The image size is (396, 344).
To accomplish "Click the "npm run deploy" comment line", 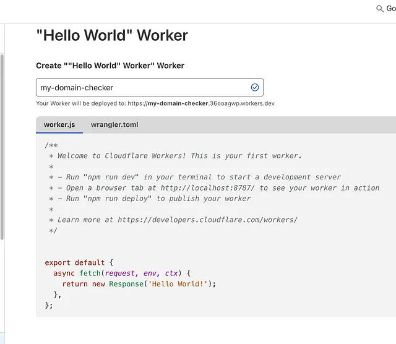I will [150, 199].
